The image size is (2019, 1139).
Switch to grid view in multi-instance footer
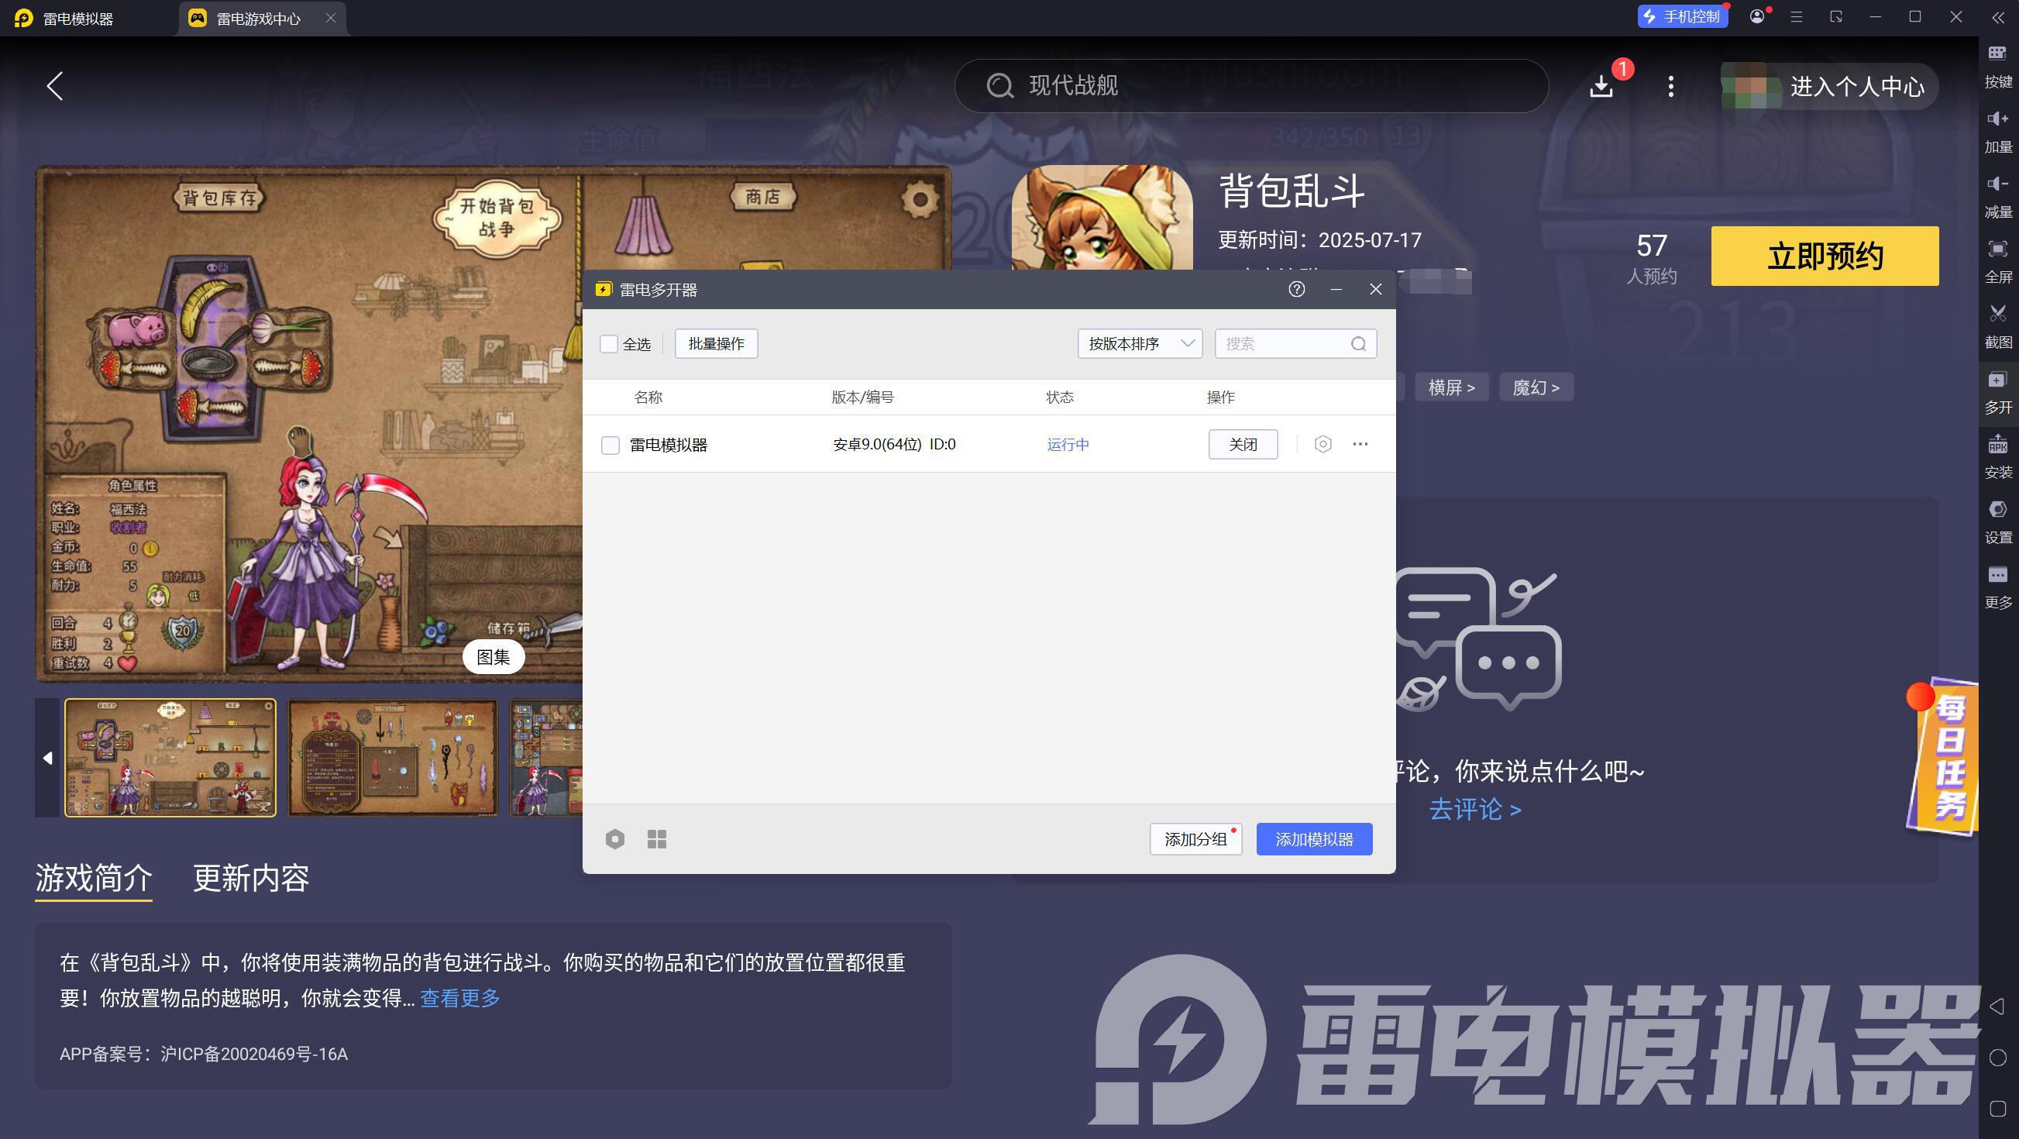click(657, 840)
